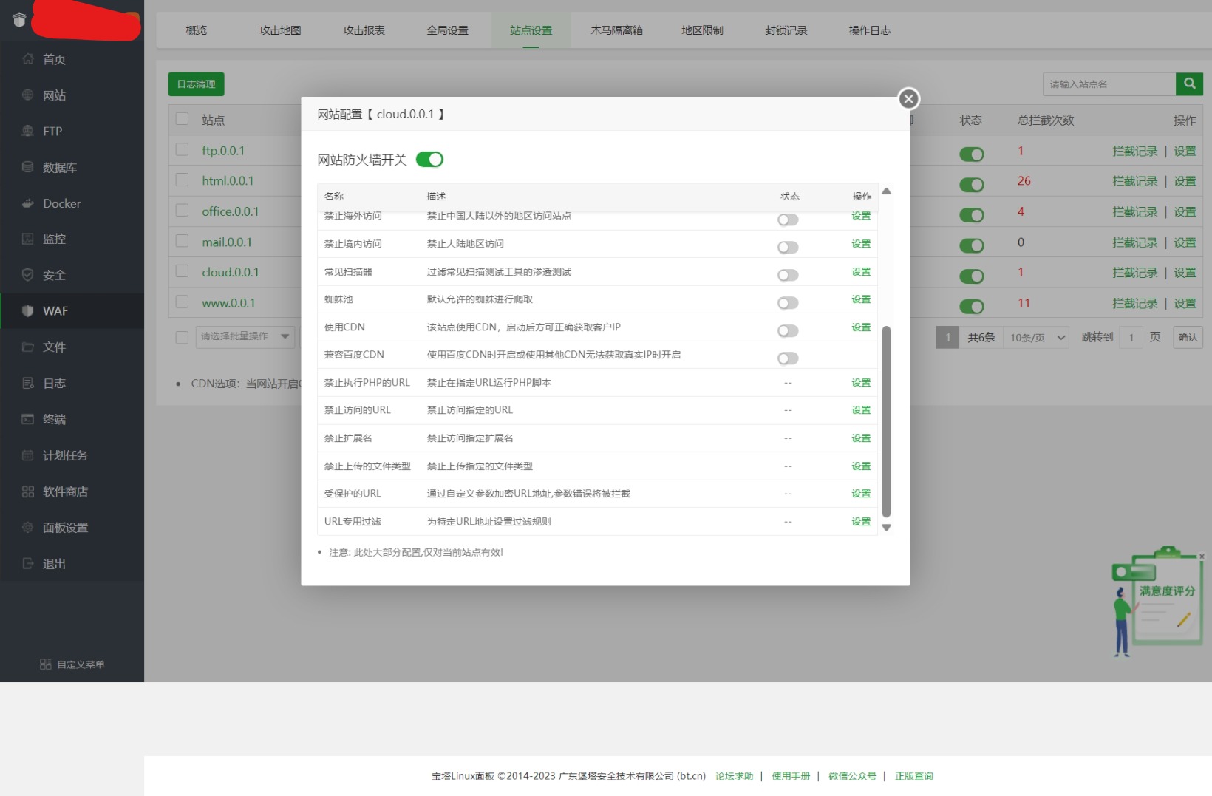1212x796 pixels.
Task: Open 设置 link for office.0.0.1 row
Action: 1185,212
